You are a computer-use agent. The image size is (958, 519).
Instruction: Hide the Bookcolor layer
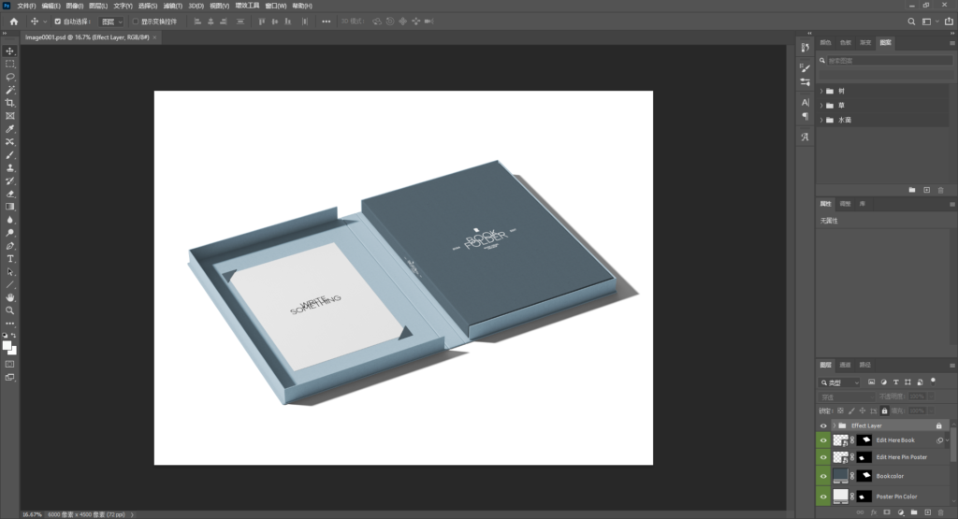(x=823, y=476)
